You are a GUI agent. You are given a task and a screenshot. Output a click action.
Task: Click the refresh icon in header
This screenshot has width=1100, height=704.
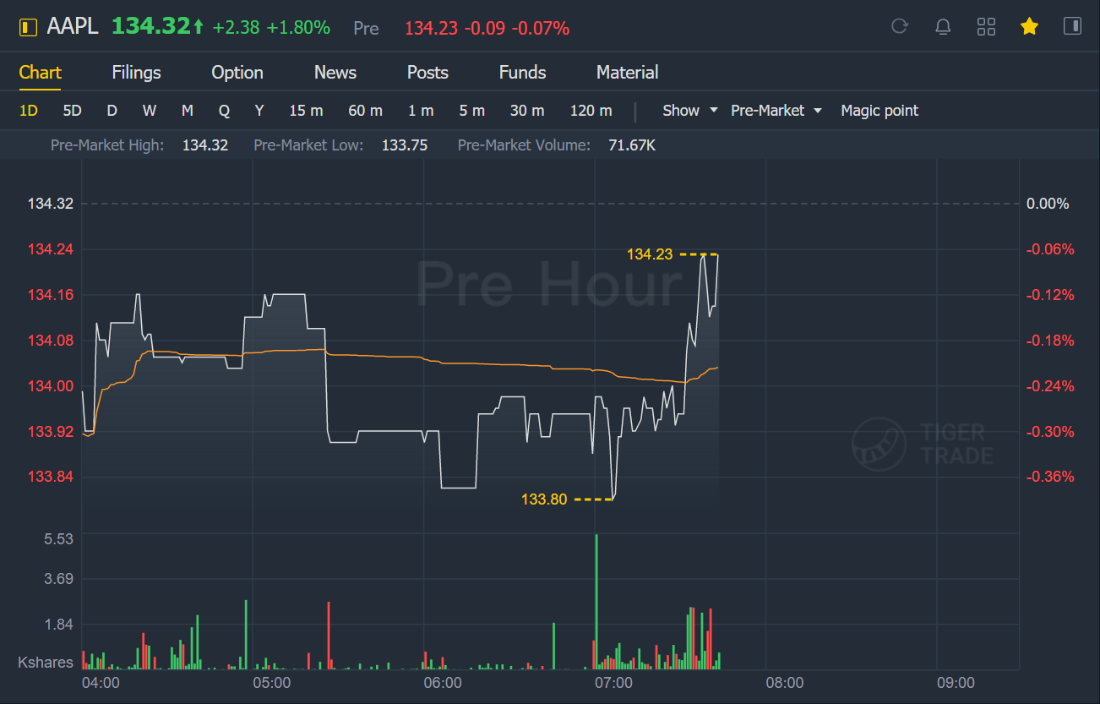pos(900,26)
